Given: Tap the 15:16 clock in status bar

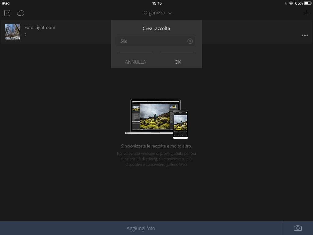Looking at the screenshot, I should (x=157, y=3).
